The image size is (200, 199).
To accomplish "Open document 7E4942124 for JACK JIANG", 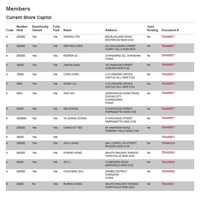I will [x=168, y=143].
